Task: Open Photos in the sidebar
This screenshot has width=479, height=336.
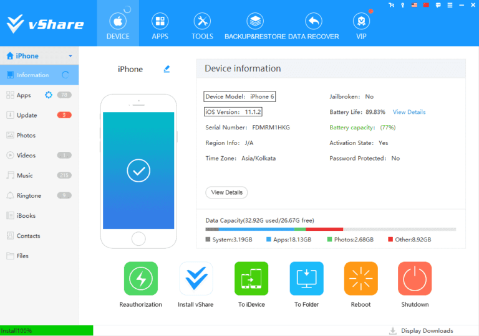Action: [39, 136]
